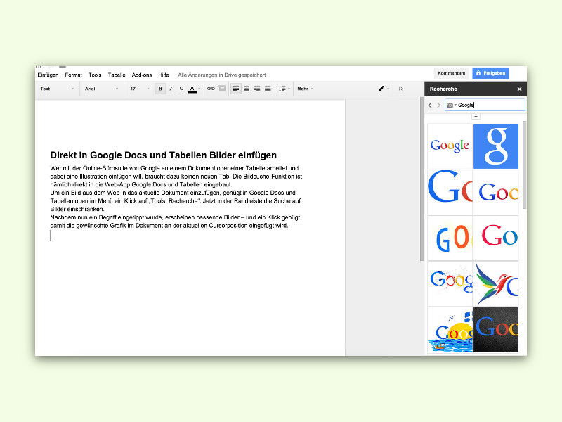Click the Recherche results scrollbar
Viewport: 562px width, 422px height.
tap(524, 165)
